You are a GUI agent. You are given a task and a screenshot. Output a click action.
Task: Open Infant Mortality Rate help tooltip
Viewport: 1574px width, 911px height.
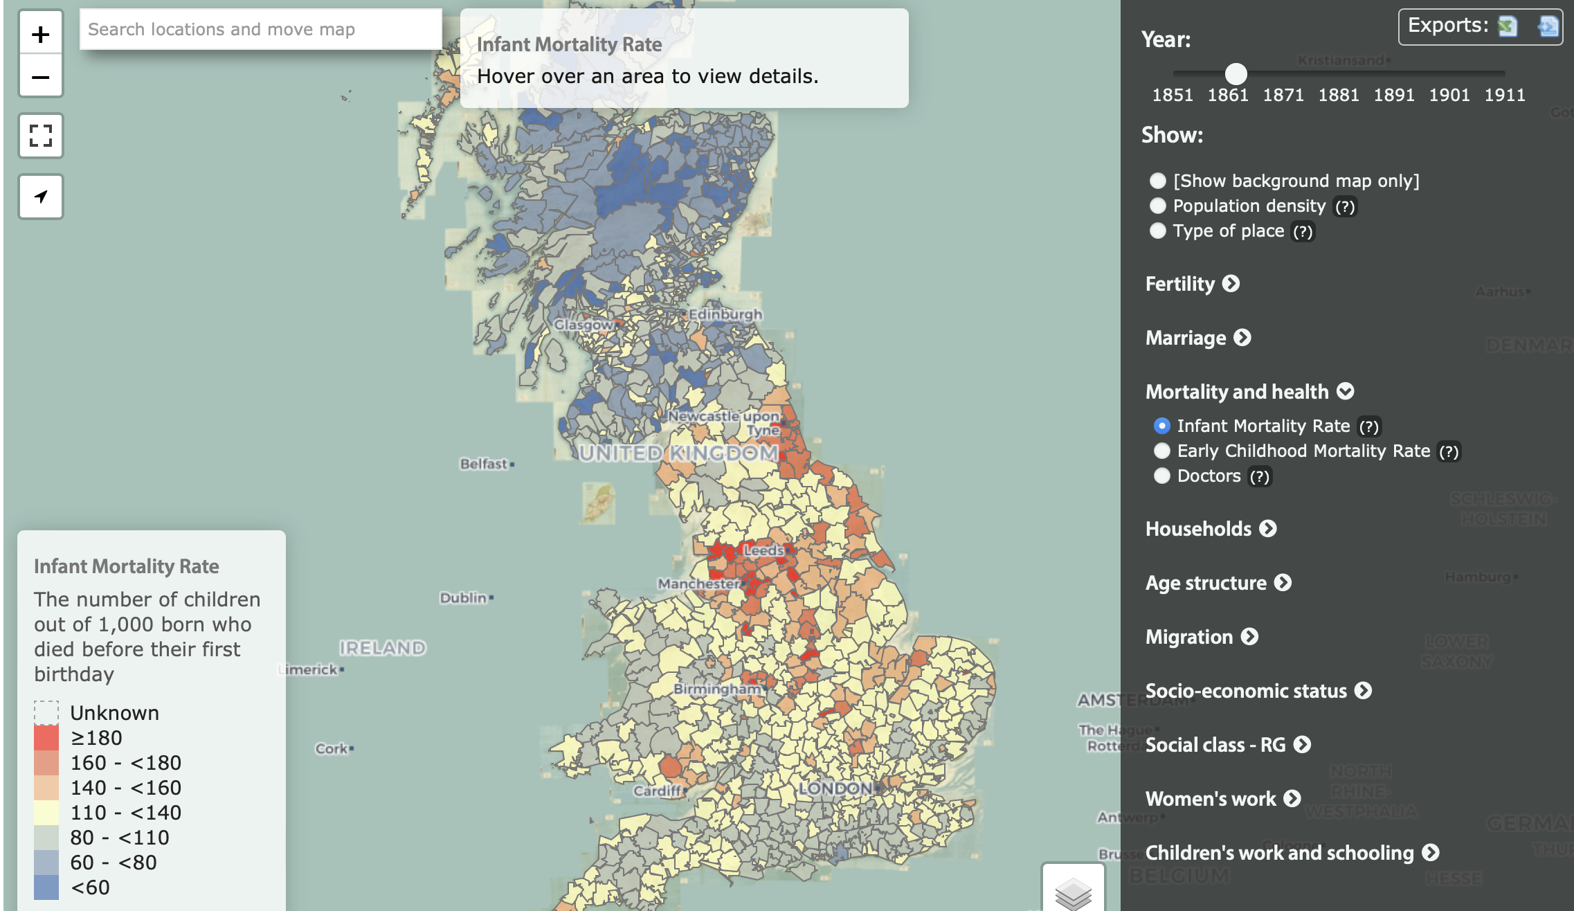coord(1368,426)
